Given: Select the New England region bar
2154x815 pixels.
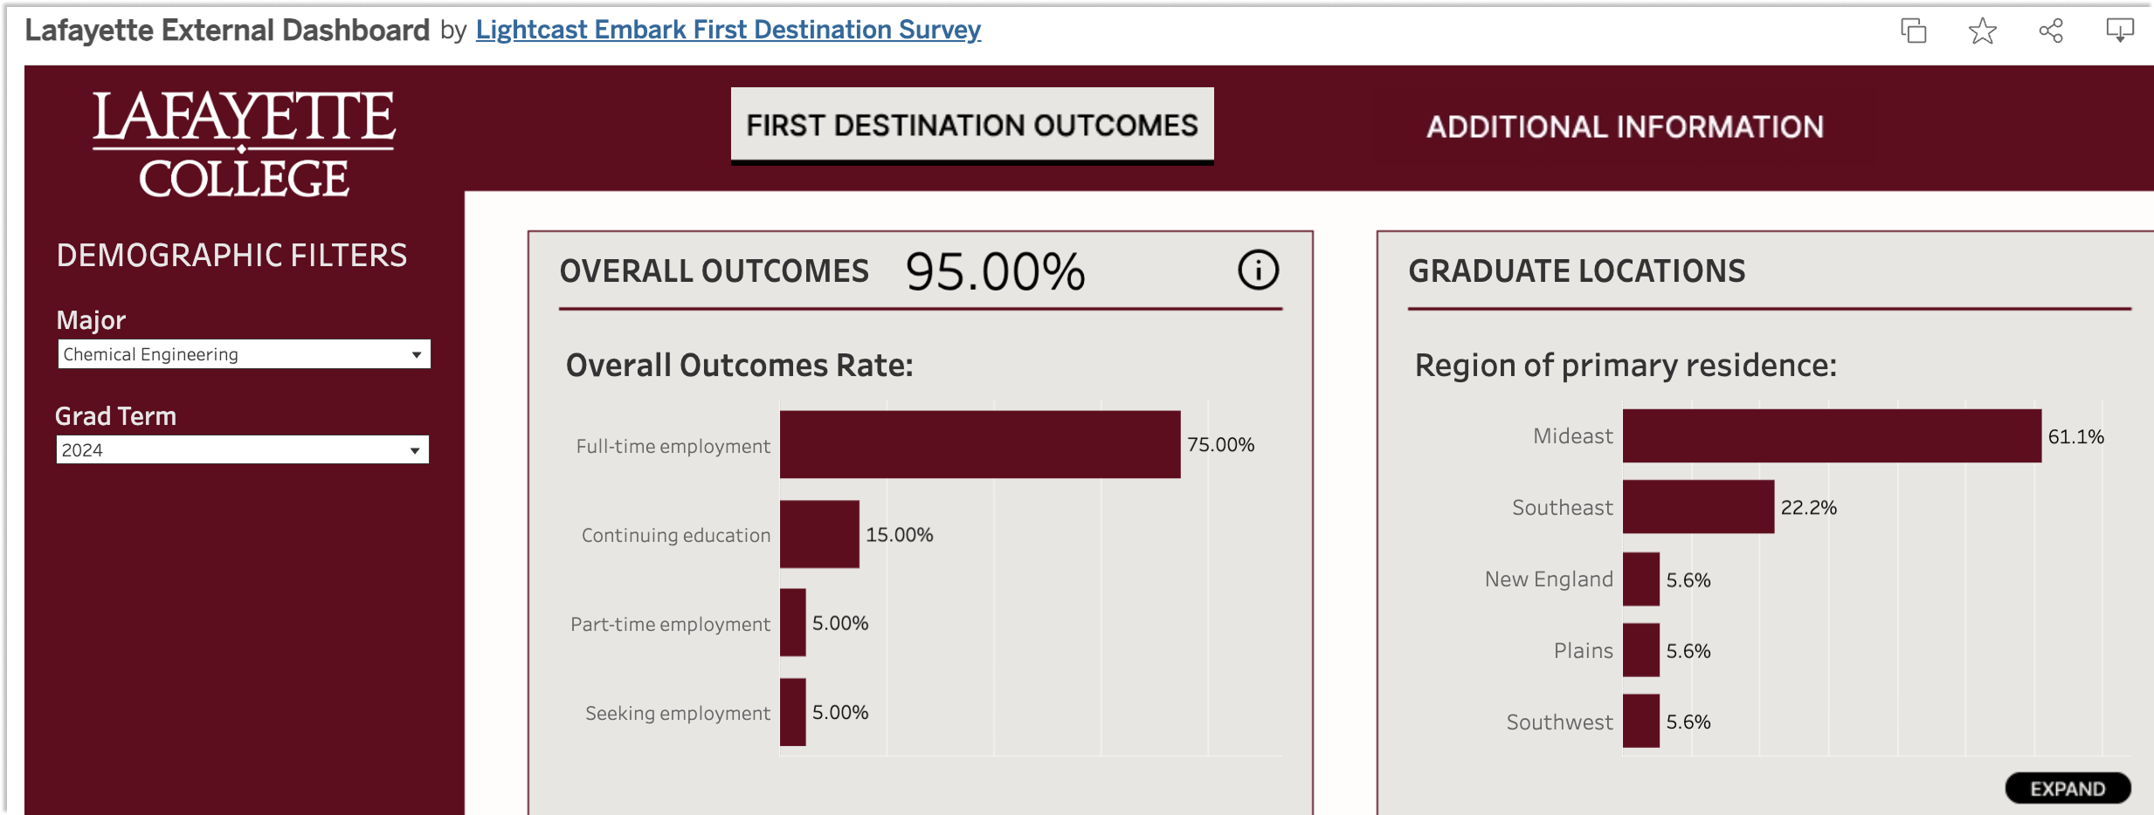Looking at the screenshot, I should pyautogui.click(x=1640, y=579).
